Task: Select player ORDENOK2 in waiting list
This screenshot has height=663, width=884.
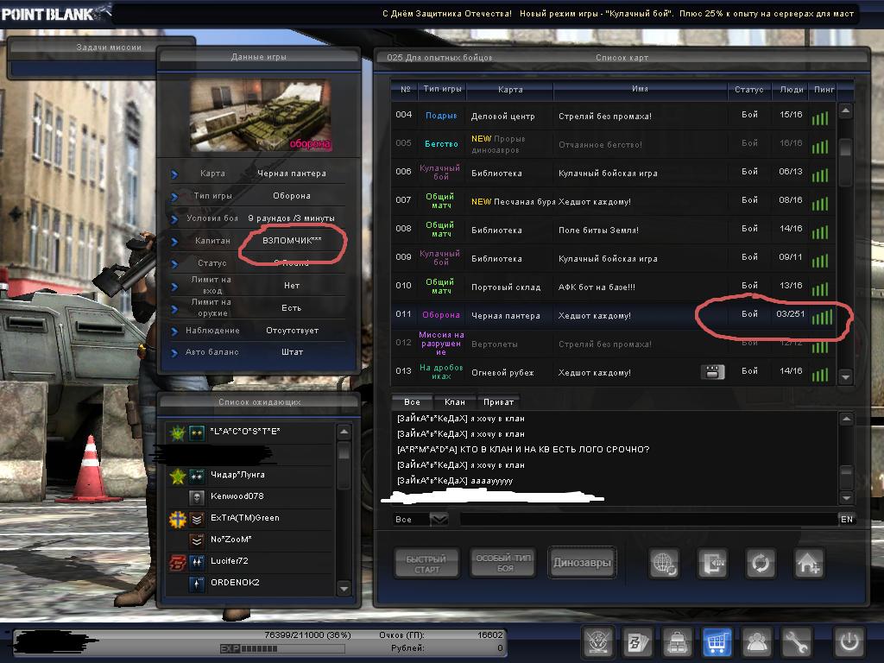Action: pyautogui.click(x=249, y=583)
